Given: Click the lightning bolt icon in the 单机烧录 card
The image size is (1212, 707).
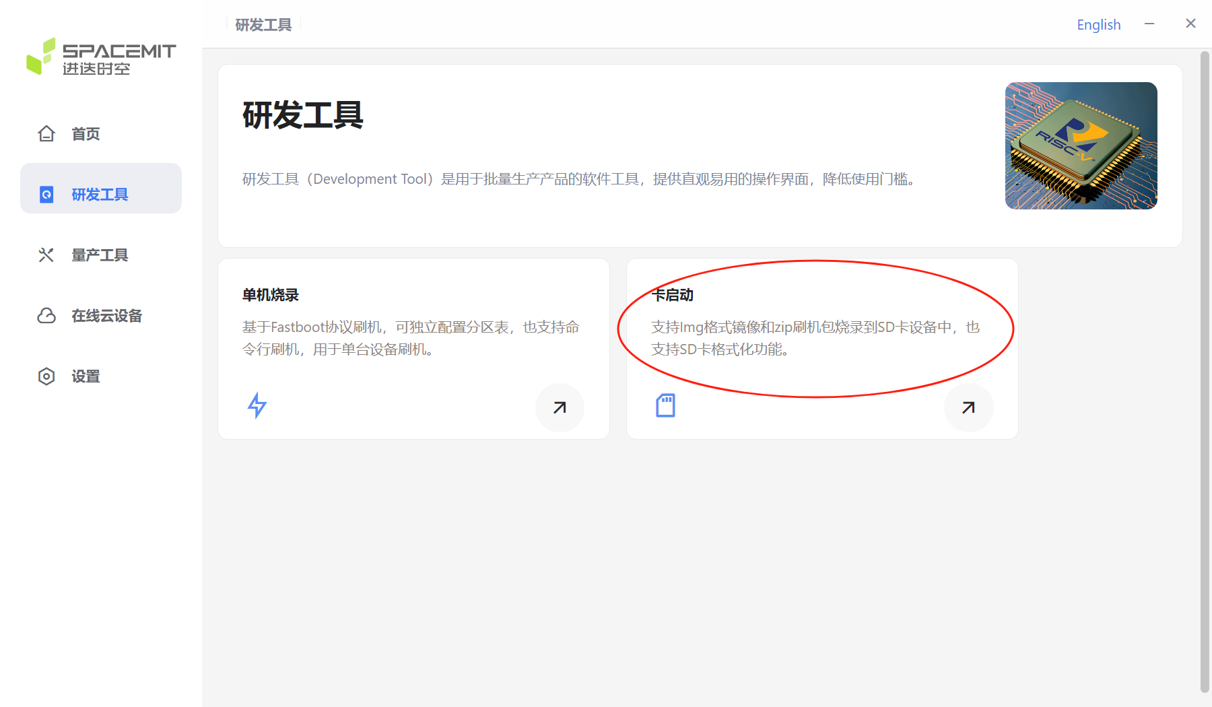Looking at the screenshot, I should tap(257, 405).
